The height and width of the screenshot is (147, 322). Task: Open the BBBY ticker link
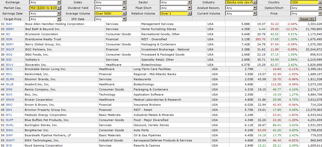pyautogui.click(x=10, y=29)
